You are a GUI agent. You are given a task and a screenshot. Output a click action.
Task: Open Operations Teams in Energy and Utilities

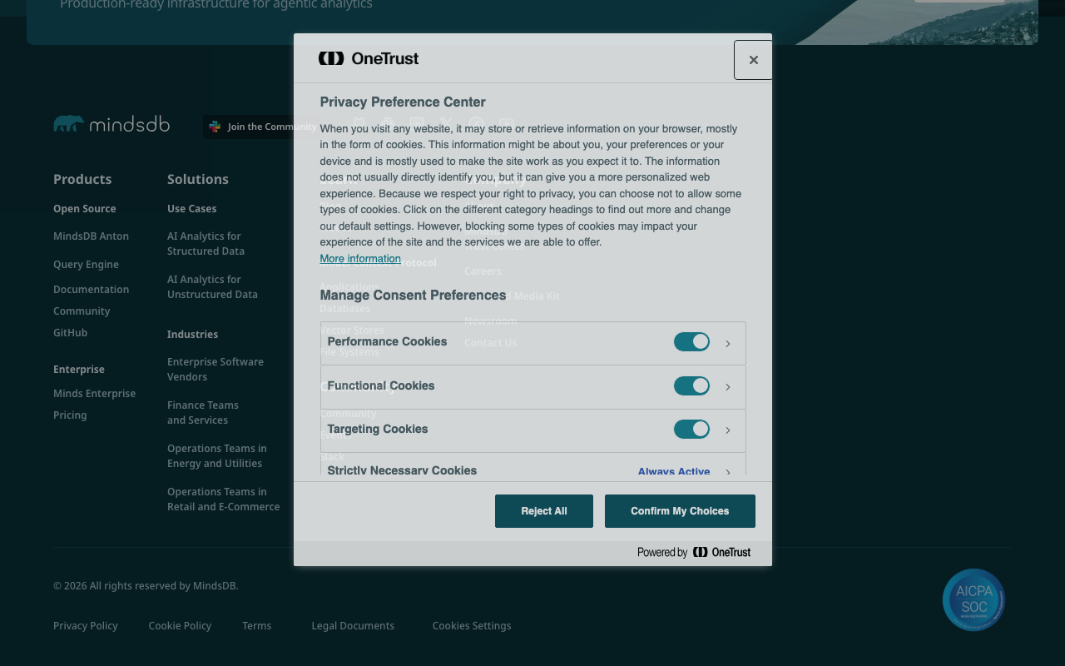click(x=217, y=456)
